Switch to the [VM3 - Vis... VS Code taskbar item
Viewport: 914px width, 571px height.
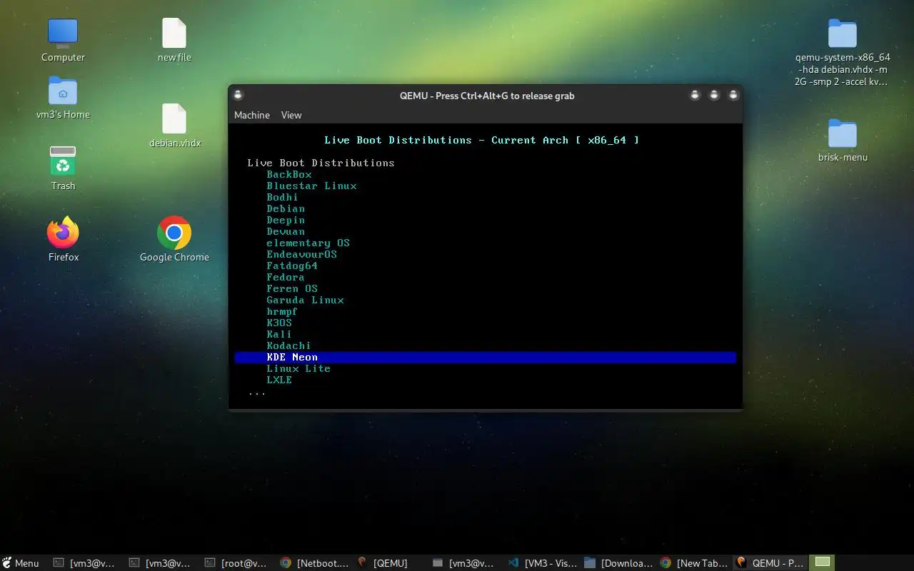[543, 563]
